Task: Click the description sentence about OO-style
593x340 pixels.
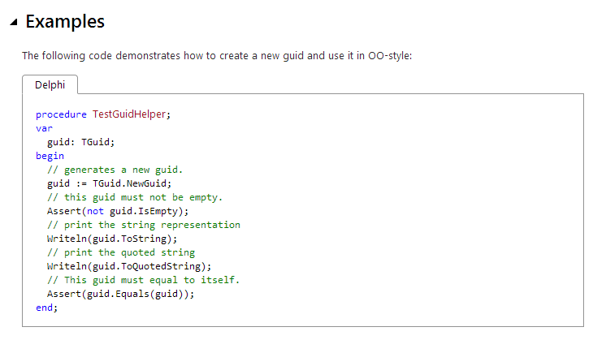Action: pyautogui.click(x=217, y=56)
